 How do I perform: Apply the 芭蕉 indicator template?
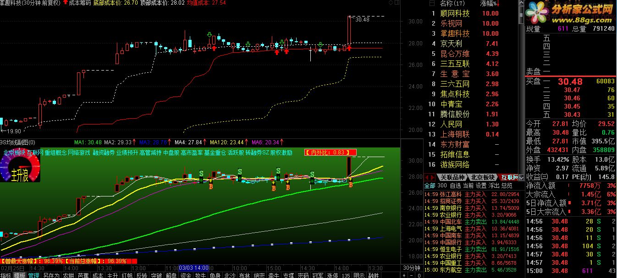coord(83,275)
